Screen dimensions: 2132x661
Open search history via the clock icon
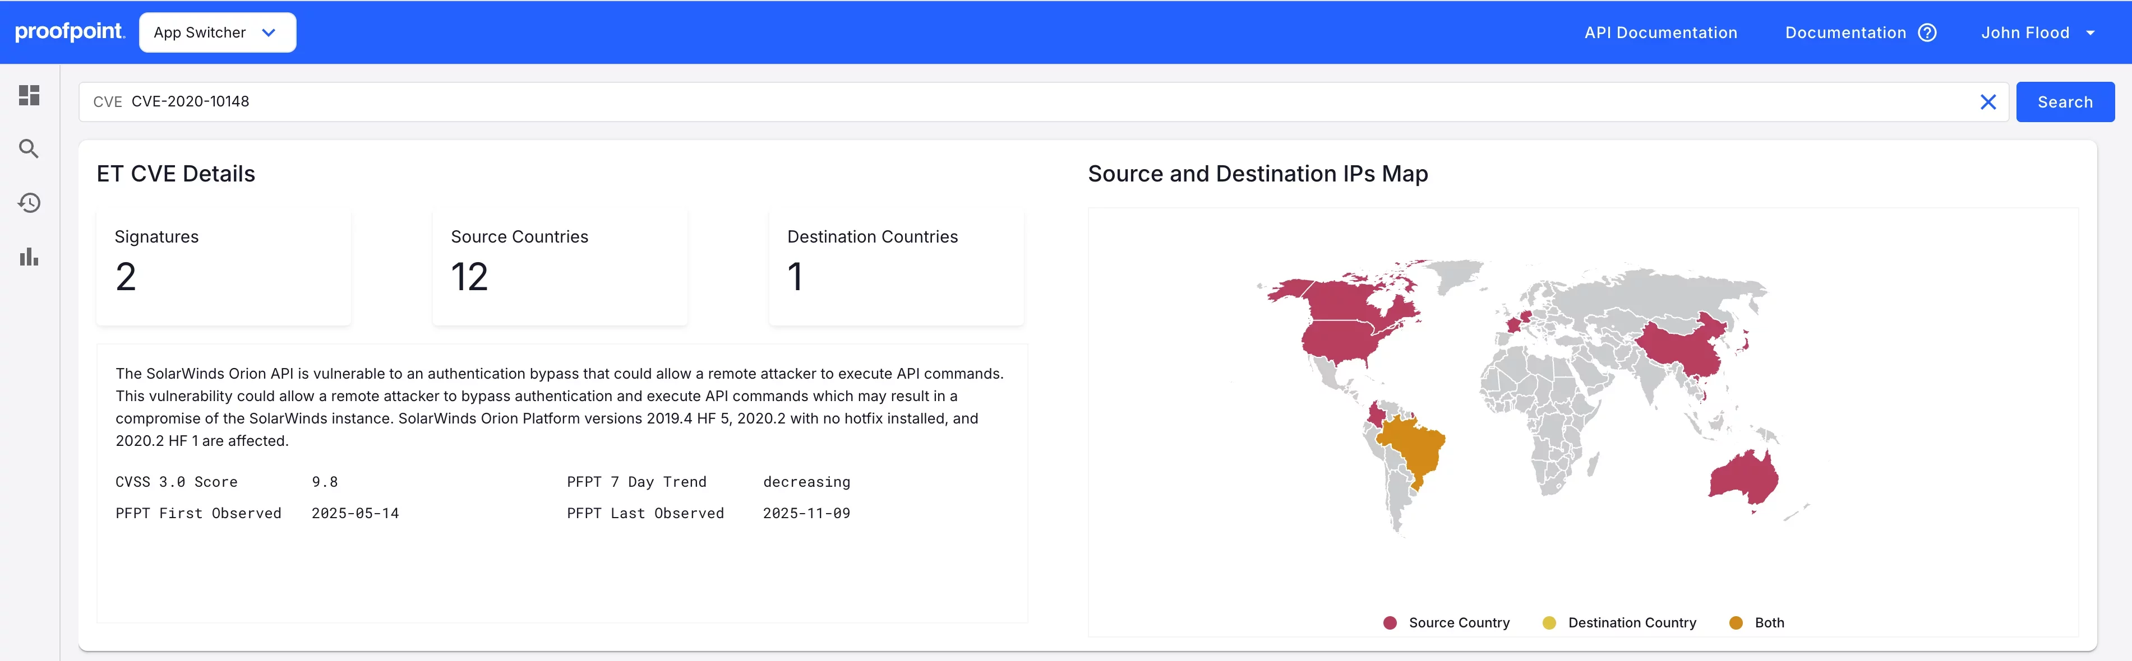click(x=29, y=203)
